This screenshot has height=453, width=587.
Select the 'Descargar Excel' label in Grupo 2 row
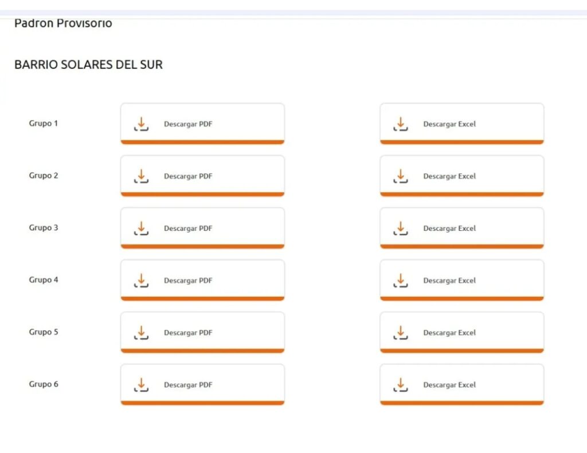[x=449, y=176]
